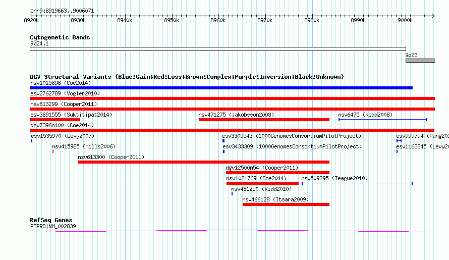Click the 8960k ruler tick label

218,20
